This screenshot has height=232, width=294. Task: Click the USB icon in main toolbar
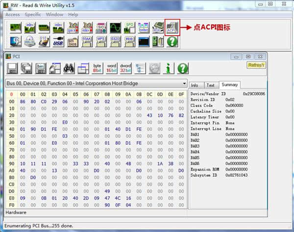58,42
